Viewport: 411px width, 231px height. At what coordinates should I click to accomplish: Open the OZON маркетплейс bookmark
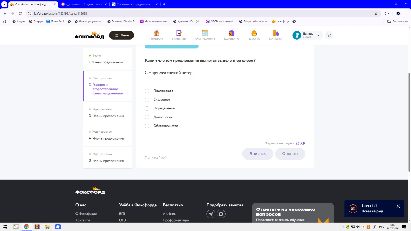click(220, 21)
